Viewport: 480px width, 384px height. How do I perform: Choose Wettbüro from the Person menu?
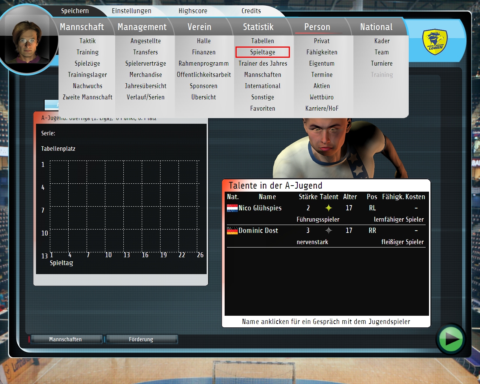pyautogui.click(x=322, y=97)
